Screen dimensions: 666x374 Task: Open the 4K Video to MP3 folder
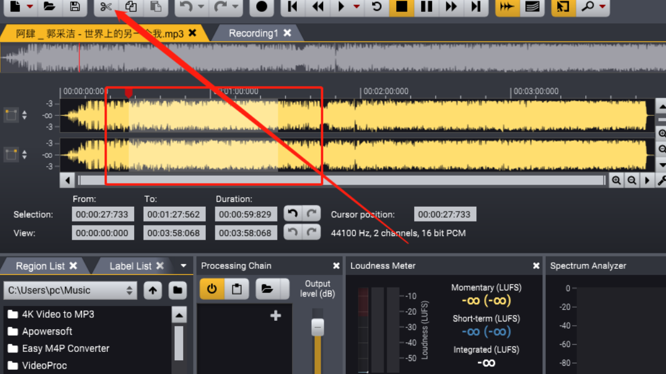(x=58, y=314)
